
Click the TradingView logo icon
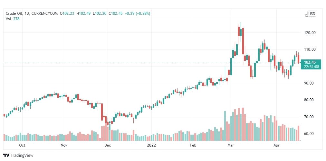pos(6,155)
